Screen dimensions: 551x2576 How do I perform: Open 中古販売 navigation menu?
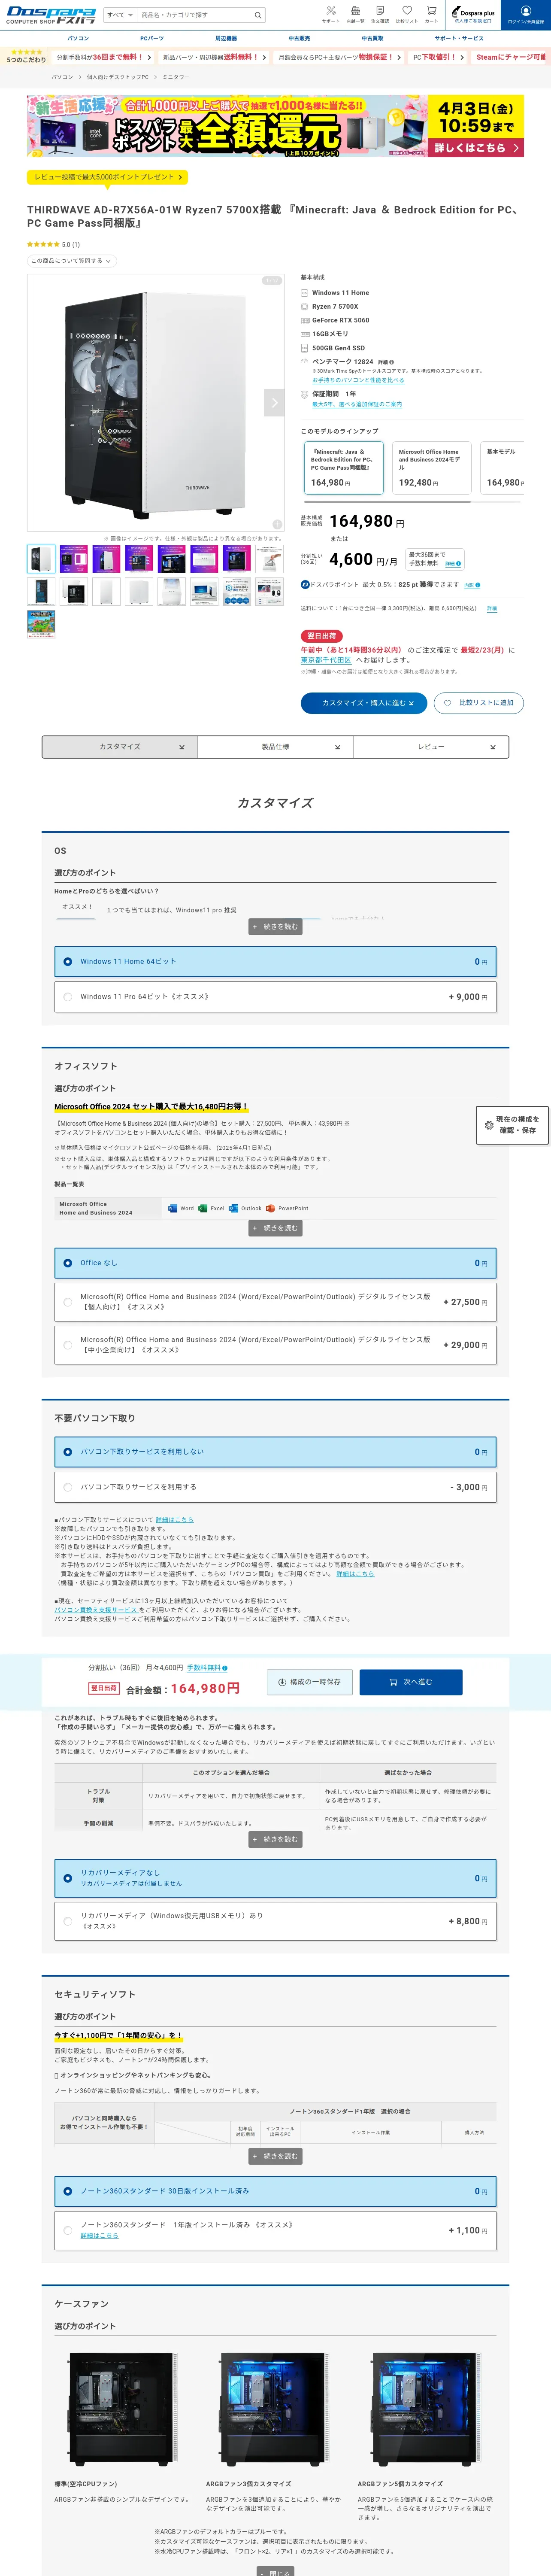point(299,38)
